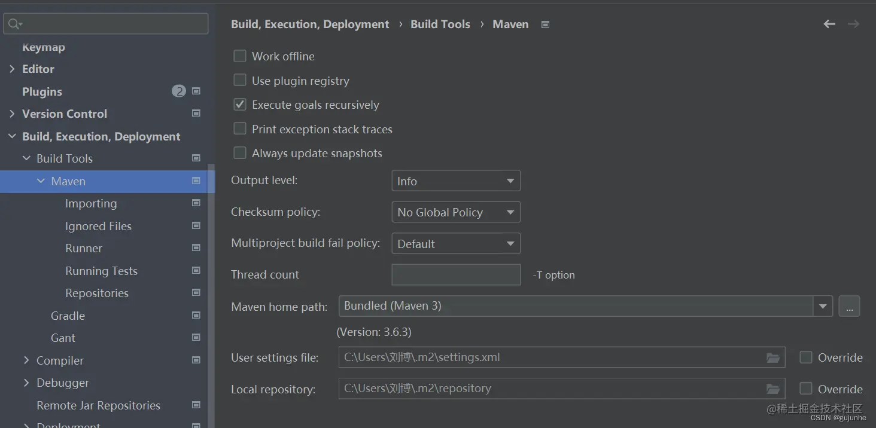Uncheck Execute goals recursively
The width and height of the screenshot is (876, 428).
[x=240, y=105]
